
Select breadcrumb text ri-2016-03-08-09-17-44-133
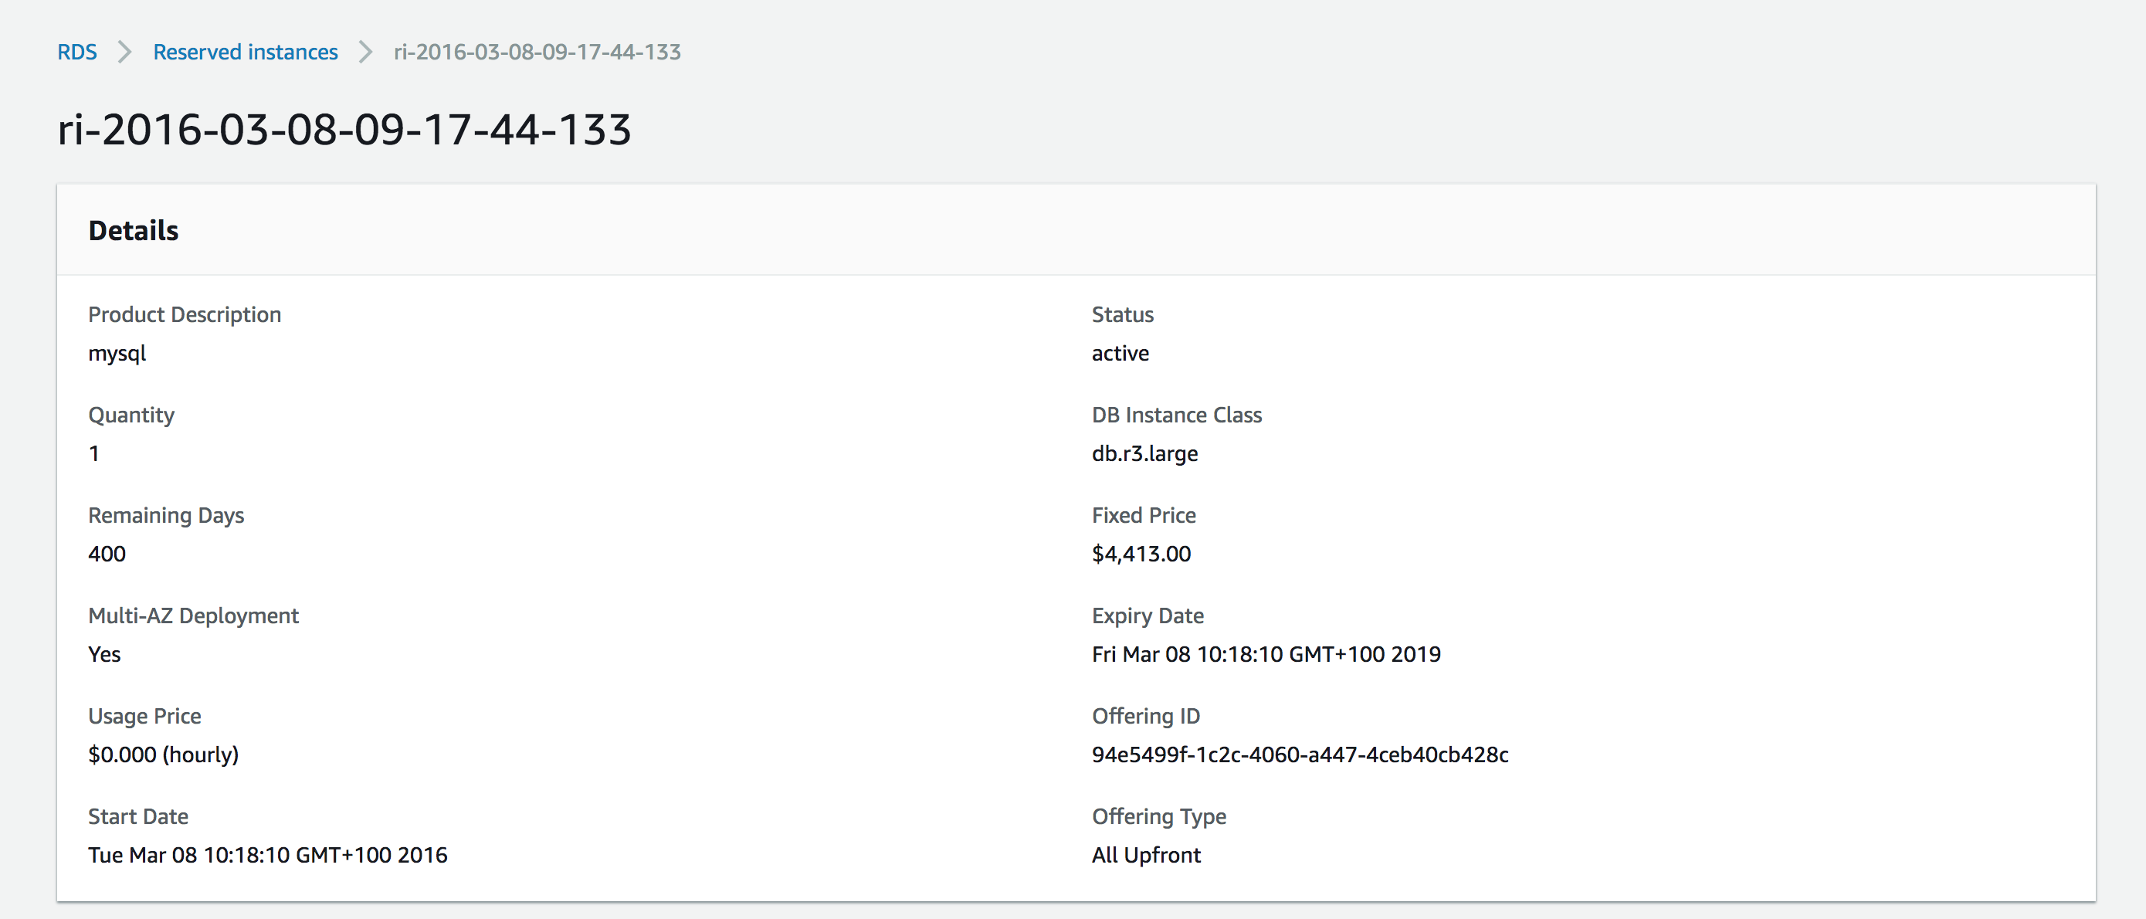tap(537, 52)
